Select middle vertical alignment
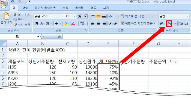 98,16
